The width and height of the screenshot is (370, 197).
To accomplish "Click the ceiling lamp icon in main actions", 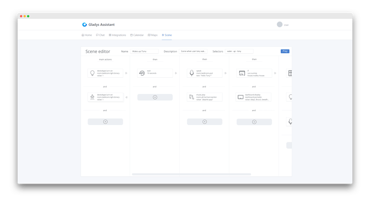I will 92,97.
